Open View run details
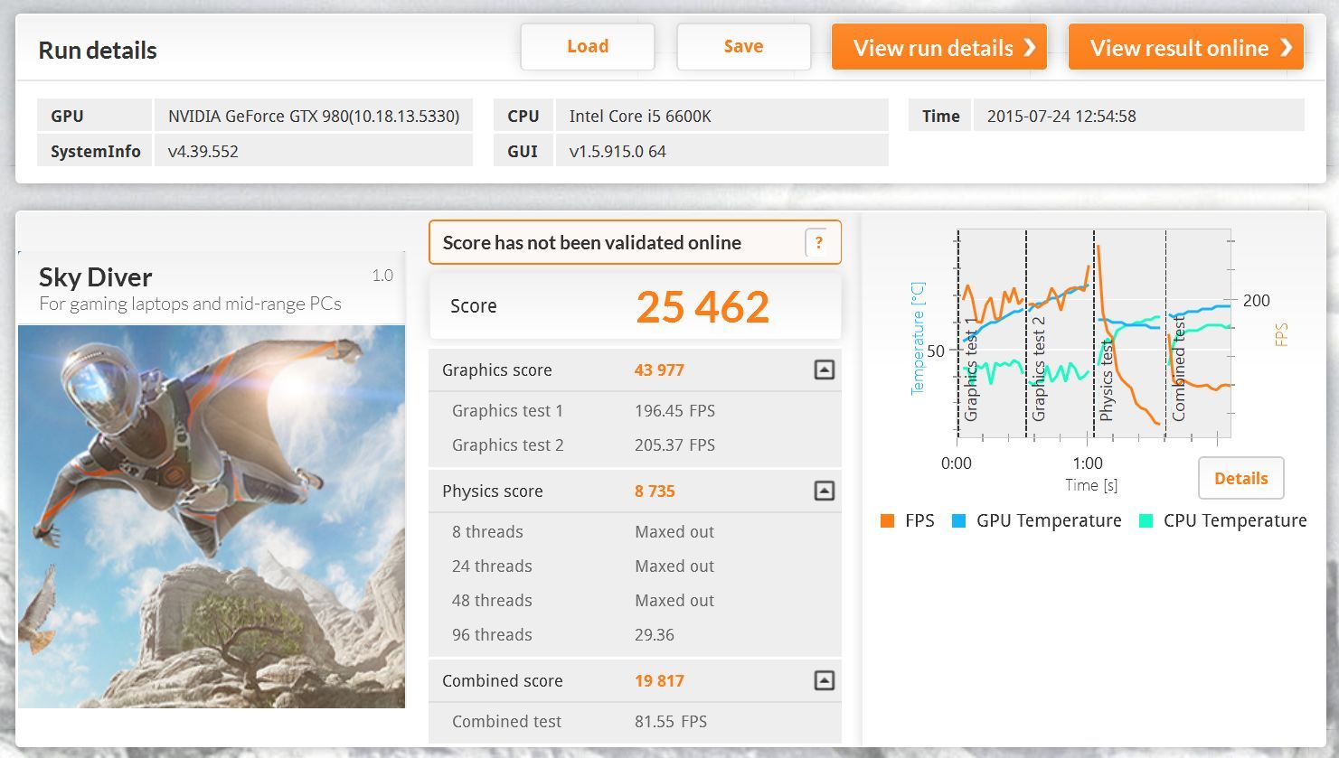1339x758 pixels. (939, 47)
